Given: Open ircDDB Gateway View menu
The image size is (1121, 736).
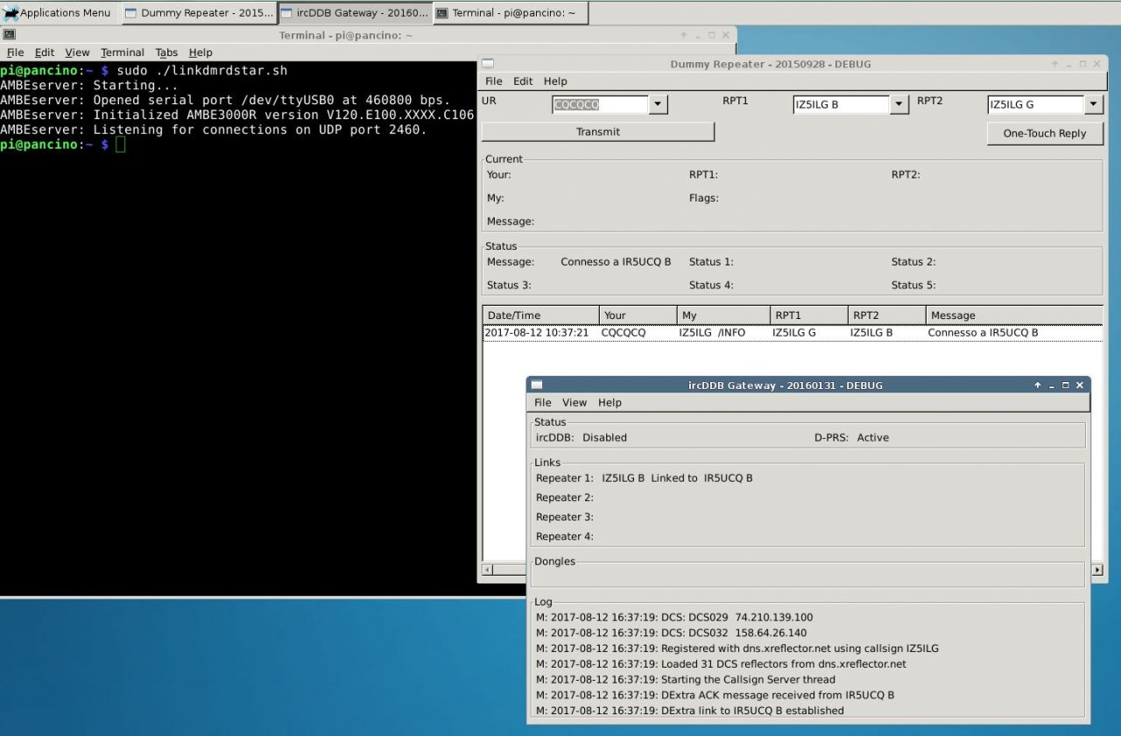Looking at the screenshot, I should 575,402.
